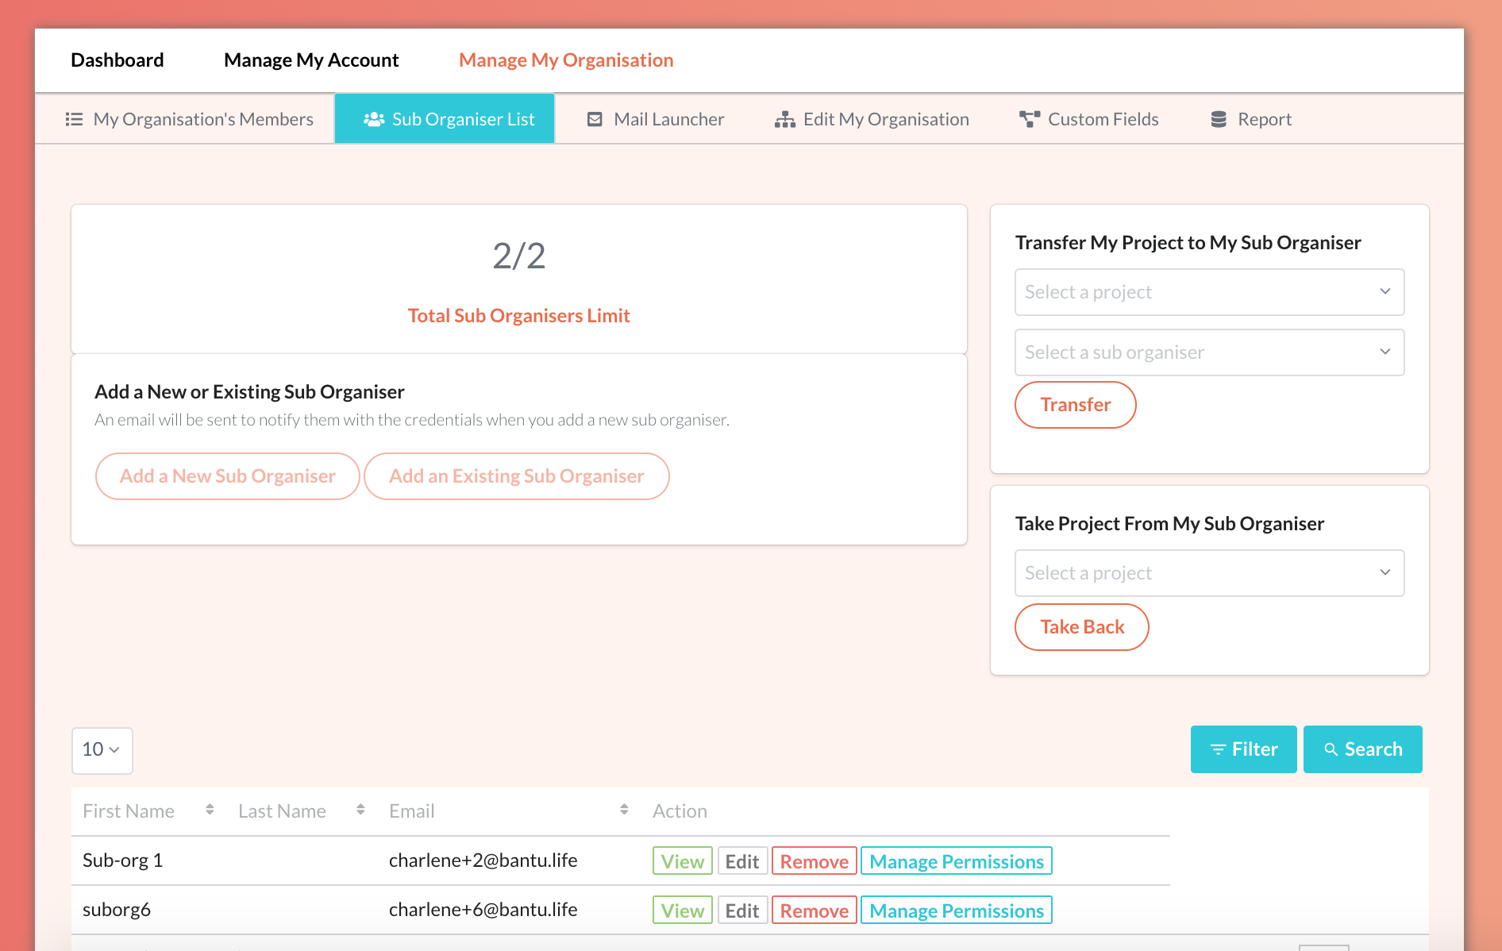Sort by Email using sort arrows

click(624, 810)
